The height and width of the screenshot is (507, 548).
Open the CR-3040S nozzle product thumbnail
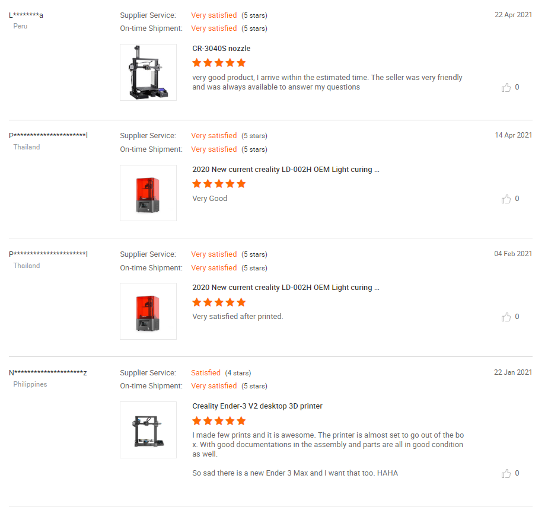(x=148, y=72)
